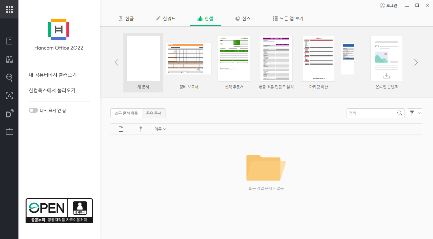Click '내 컴퓨터에서 불러오기' link
The image size is (433, 239).
(53, 75)
